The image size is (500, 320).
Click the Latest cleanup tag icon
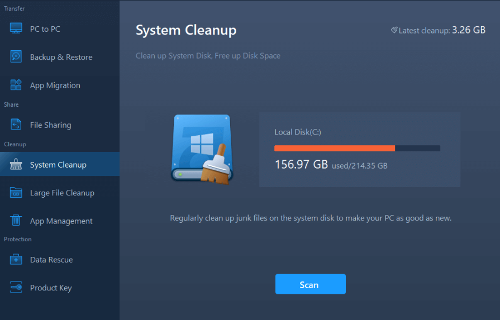coord(394,30)
